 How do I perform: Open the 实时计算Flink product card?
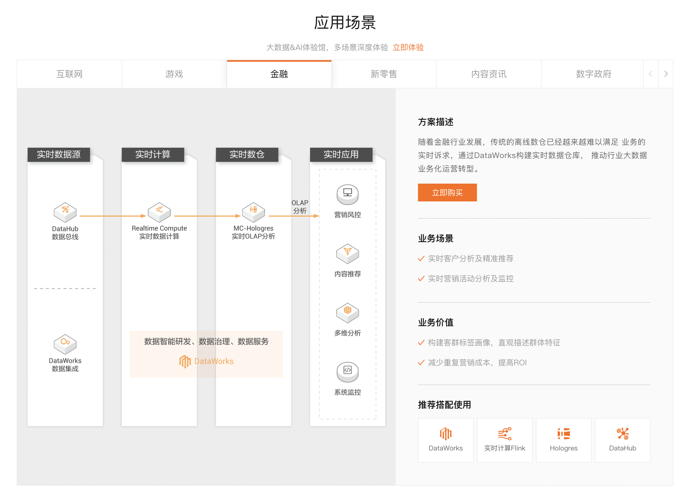[x=504, y=440]
